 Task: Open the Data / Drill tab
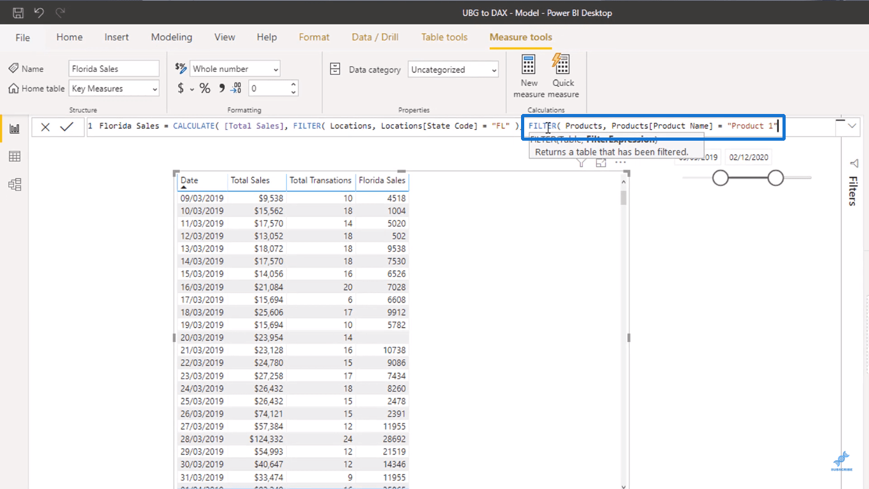tap(375, 37)
